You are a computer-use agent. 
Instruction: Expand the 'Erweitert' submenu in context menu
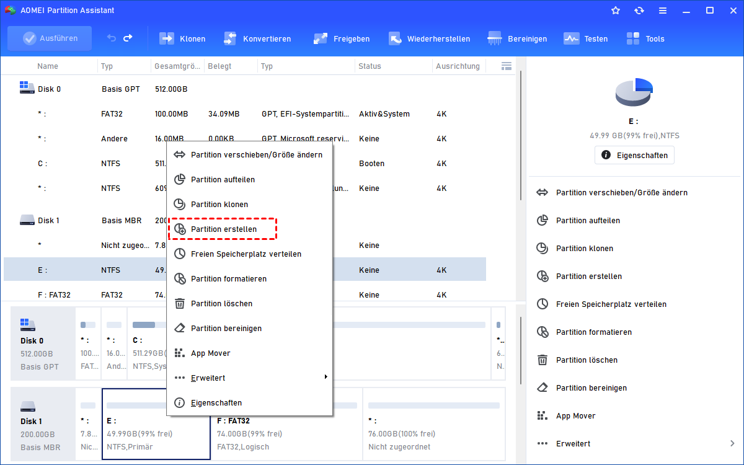(249, 378)
